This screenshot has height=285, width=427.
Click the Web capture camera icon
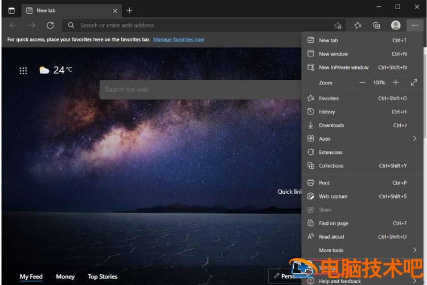click(x=310, y=196)
